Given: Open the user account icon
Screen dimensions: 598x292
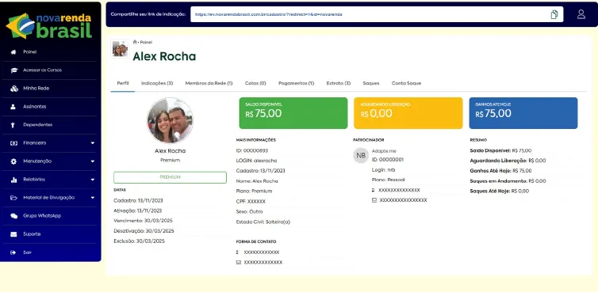Looking at the screenshot, I should 581,14.
